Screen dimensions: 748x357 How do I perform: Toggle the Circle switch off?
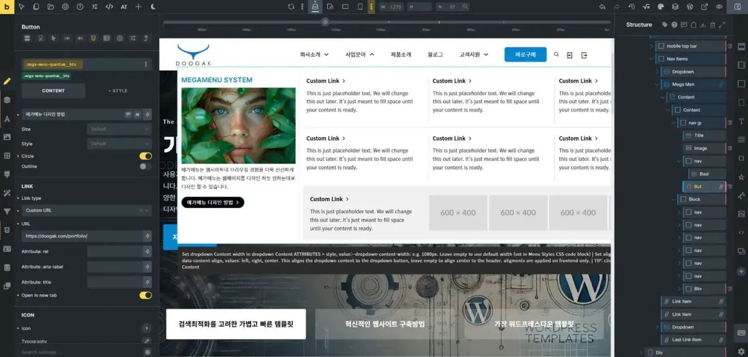coord(145,156)
